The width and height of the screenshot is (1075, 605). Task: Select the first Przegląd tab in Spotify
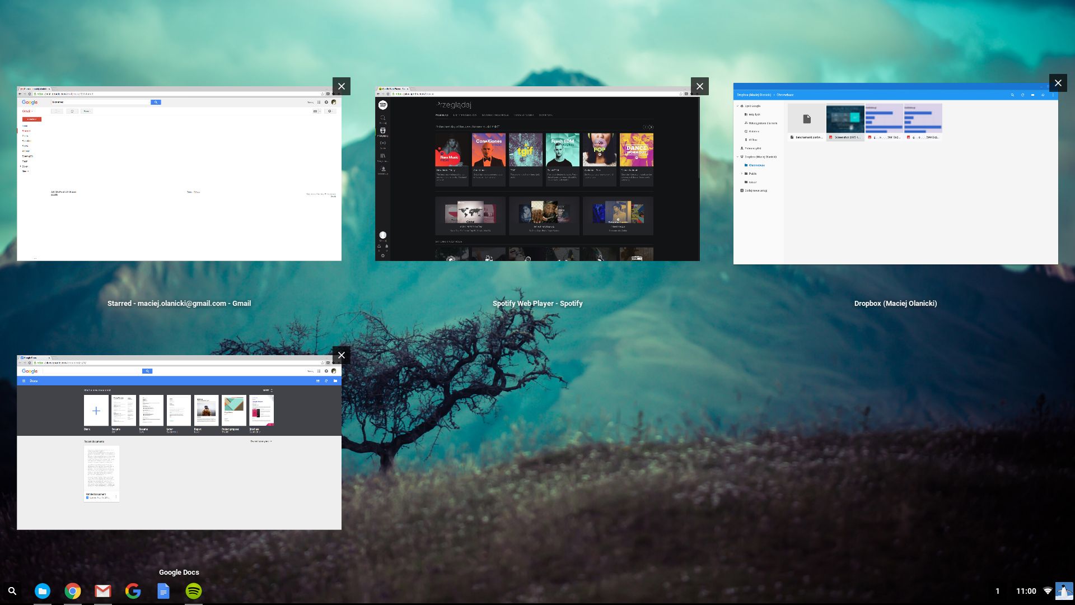[x=442, y=115]
